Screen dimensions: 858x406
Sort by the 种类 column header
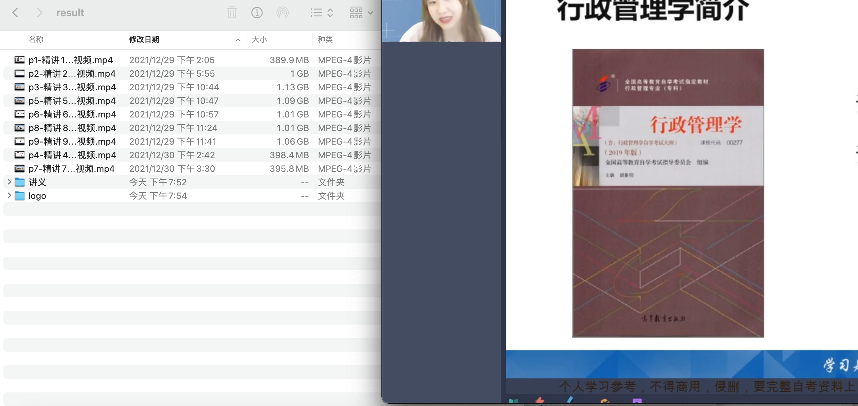[325, 39]
